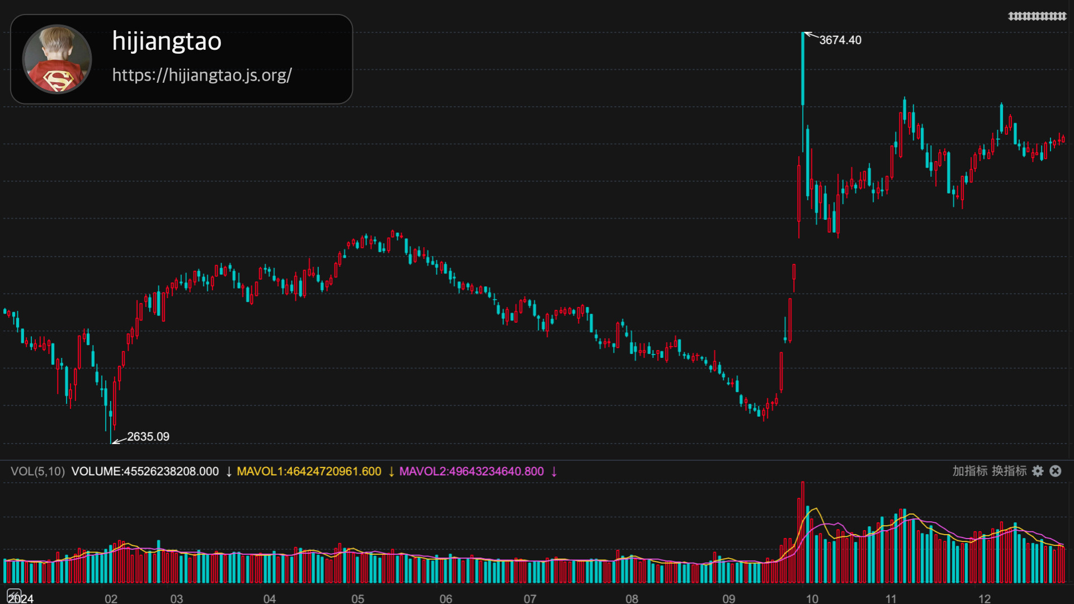Image resolution: width=1074 pixels, height=604 pixels.
Task: Click the 2635.09 low price label
Action: click(x=148, y=437)
